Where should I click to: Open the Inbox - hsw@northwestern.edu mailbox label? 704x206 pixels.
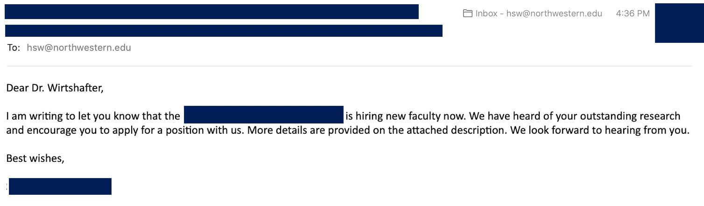click(x=539, y=14)
